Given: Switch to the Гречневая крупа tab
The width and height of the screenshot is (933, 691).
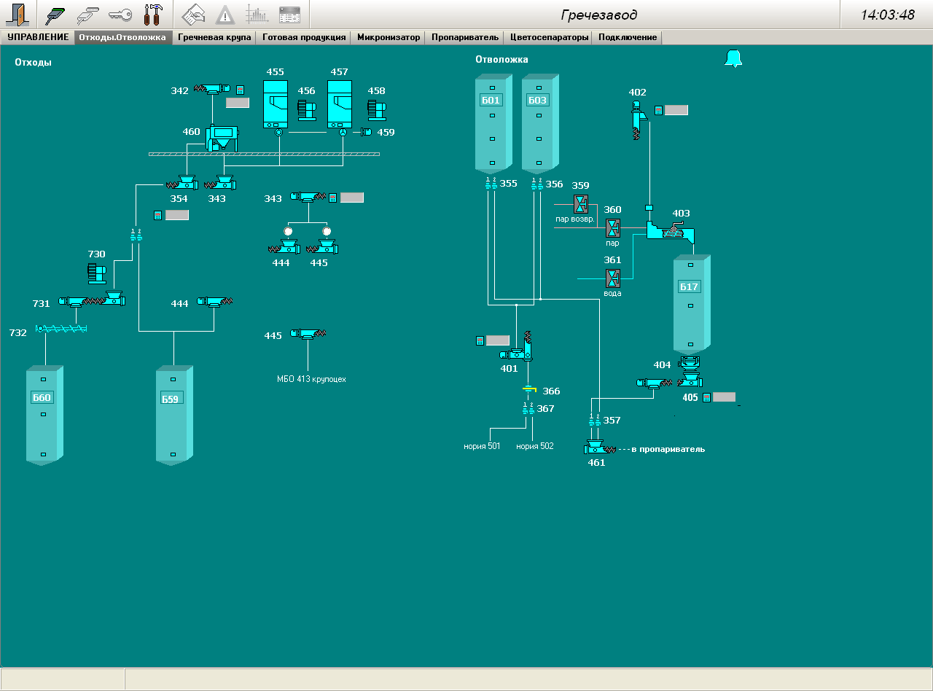Looking at the screenshot, I should pyautogui.click(x=214, y=37).
